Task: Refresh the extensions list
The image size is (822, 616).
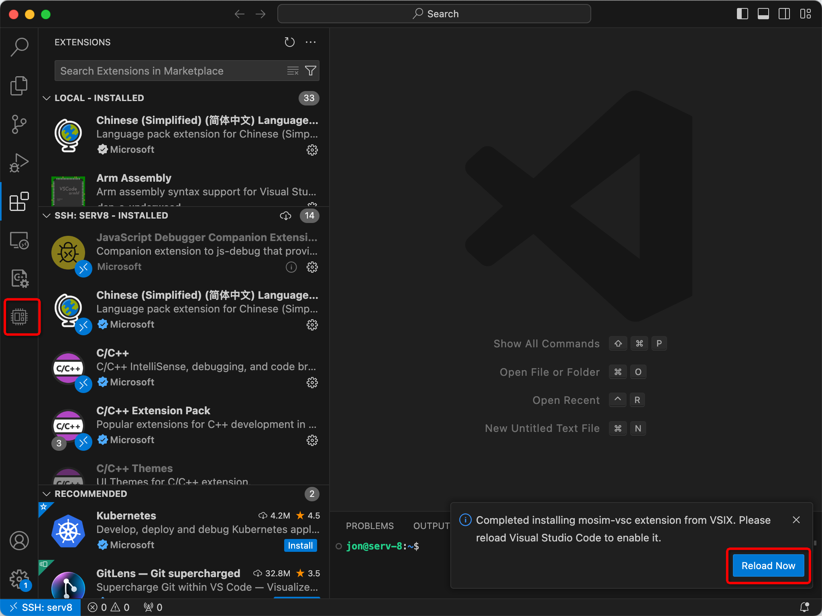Action: pos(290,42)
